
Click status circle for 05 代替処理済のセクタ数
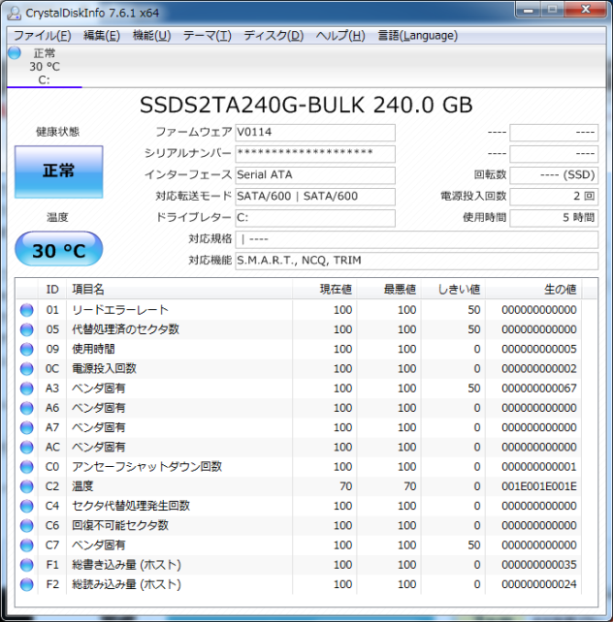[27, 329]
